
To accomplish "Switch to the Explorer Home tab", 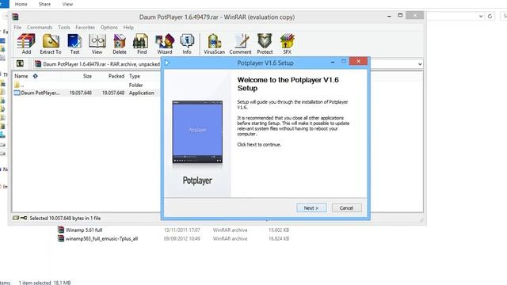I will tap(21, 4).
